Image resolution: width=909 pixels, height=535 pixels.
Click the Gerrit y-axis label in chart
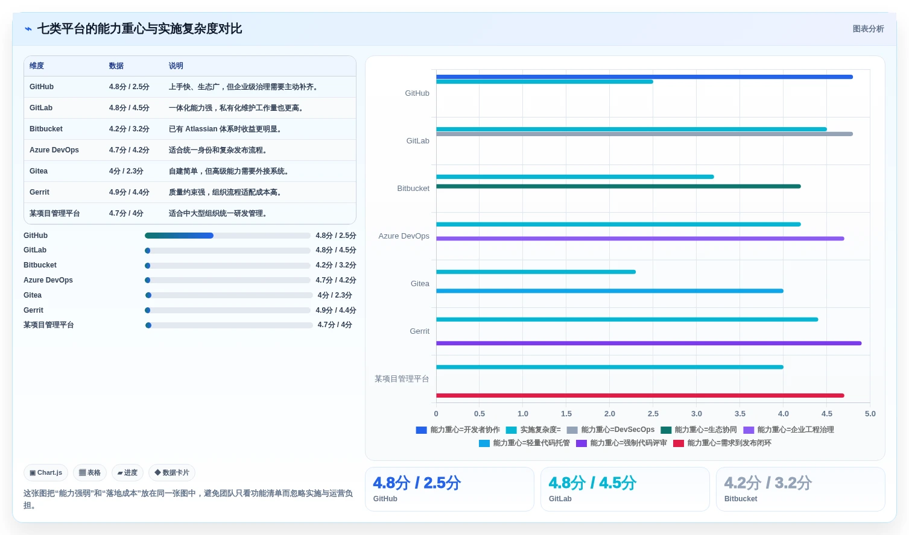point(420,331)
